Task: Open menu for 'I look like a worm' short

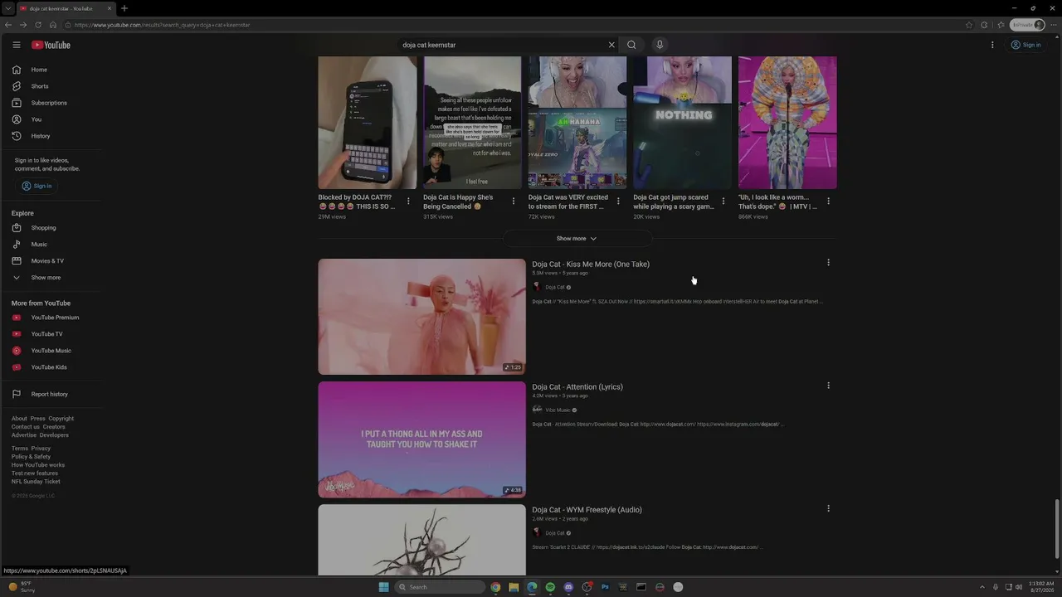Action: click(x=828, y=201)
